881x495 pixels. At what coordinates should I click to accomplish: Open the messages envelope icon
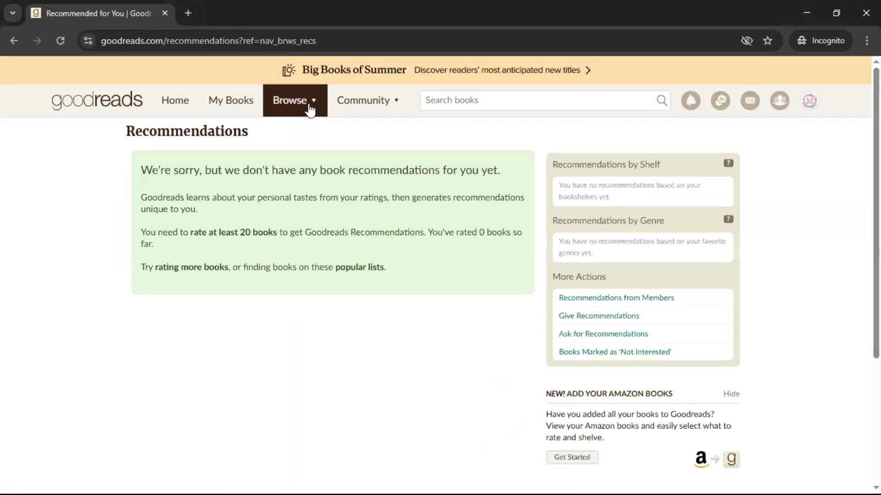(750, 100)
